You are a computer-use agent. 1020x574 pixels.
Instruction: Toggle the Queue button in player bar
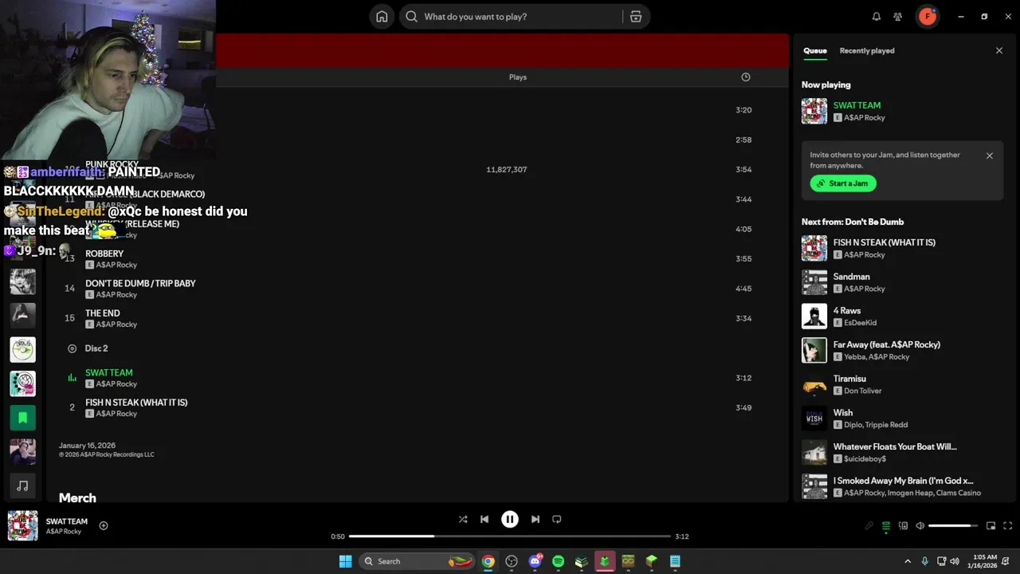(x=886, y=526)
